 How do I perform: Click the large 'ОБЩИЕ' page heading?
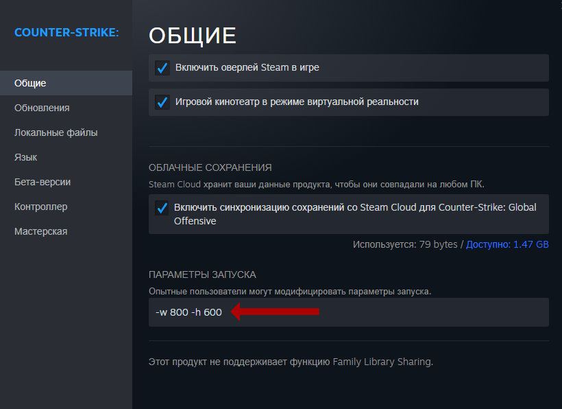point(193,36)
